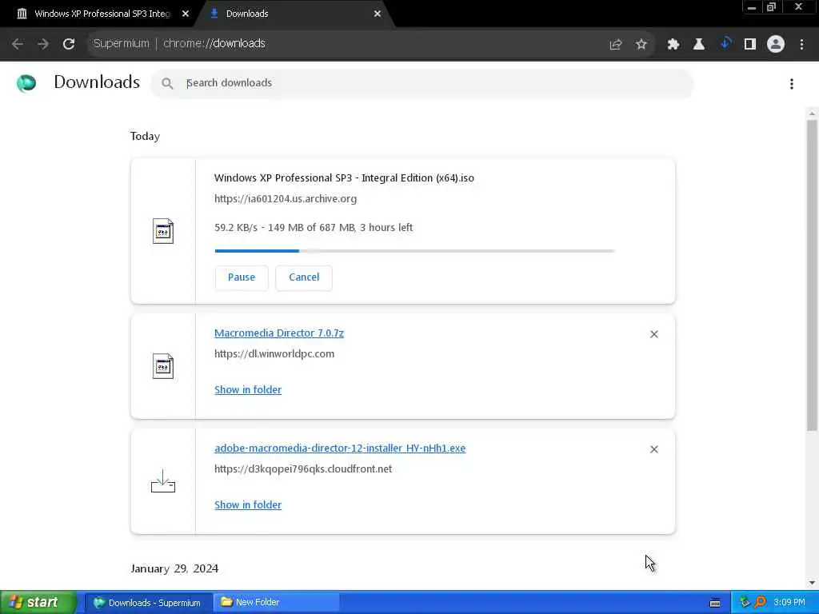Image resolution: width=819 pixels, height=614 pixels.
Task: Open the Windows Start menu
Action: (38, 602)
